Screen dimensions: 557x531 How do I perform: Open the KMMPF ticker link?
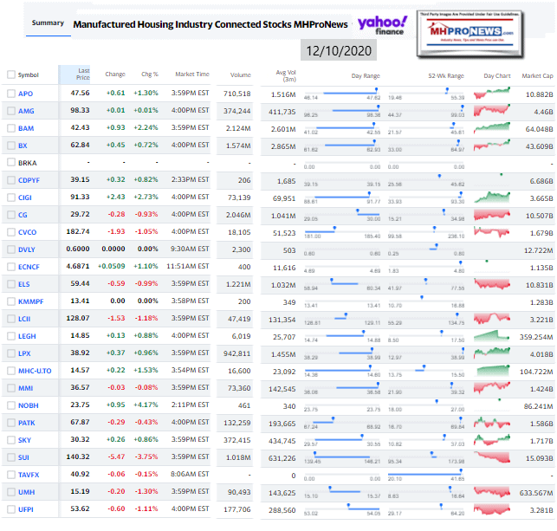coord(31,301)
